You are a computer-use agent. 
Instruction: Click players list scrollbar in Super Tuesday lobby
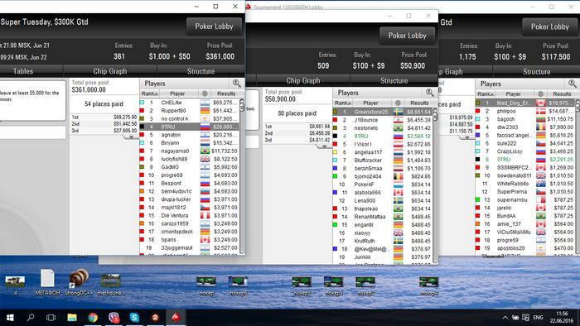[242, 176]
